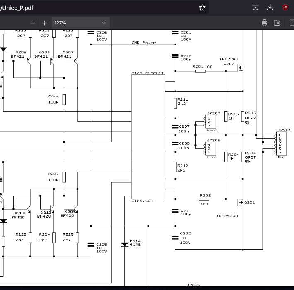
Task: Click the C202 capacitor label
Action: pos(185,233)
